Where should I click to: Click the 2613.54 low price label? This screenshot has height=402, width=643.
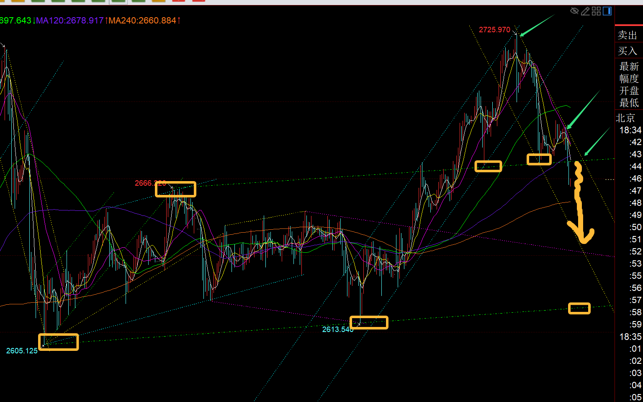(337, 329)
